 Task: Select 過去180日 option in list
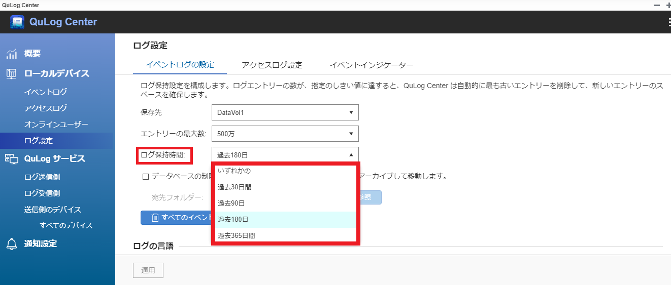click(x=285, y=220)
